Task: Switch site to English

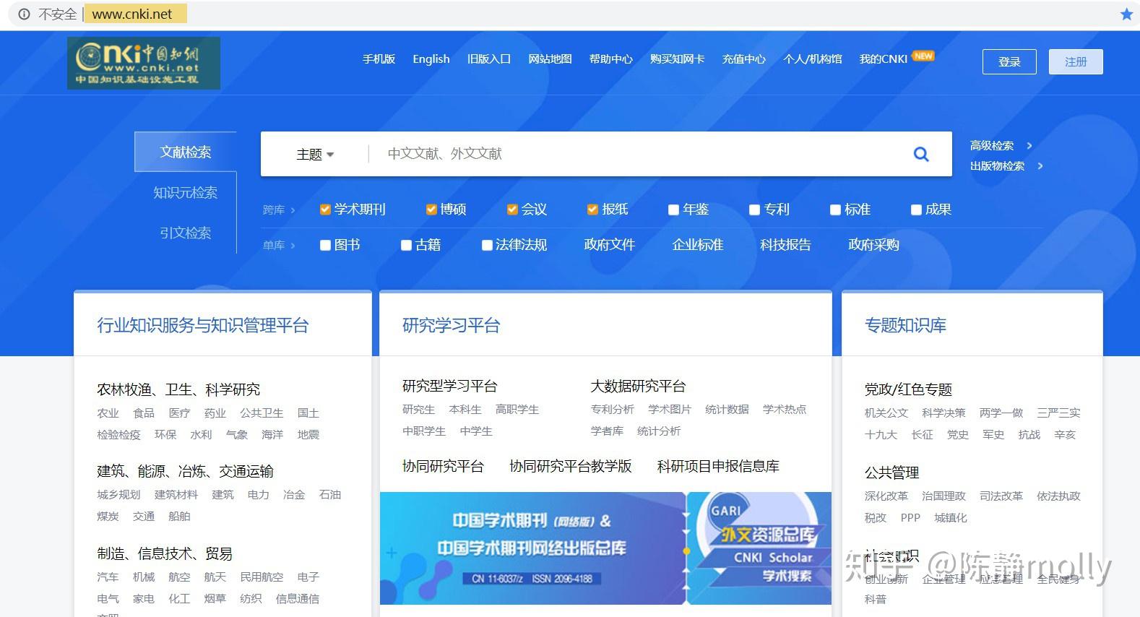Action: point(431,59)
